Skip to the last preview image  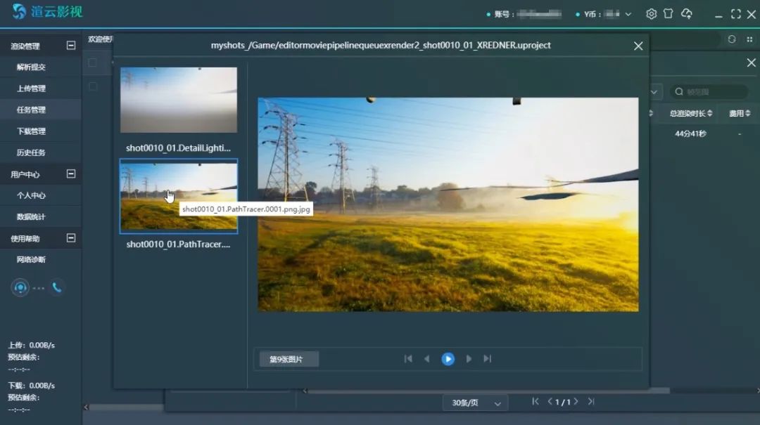tap(487, 359)
